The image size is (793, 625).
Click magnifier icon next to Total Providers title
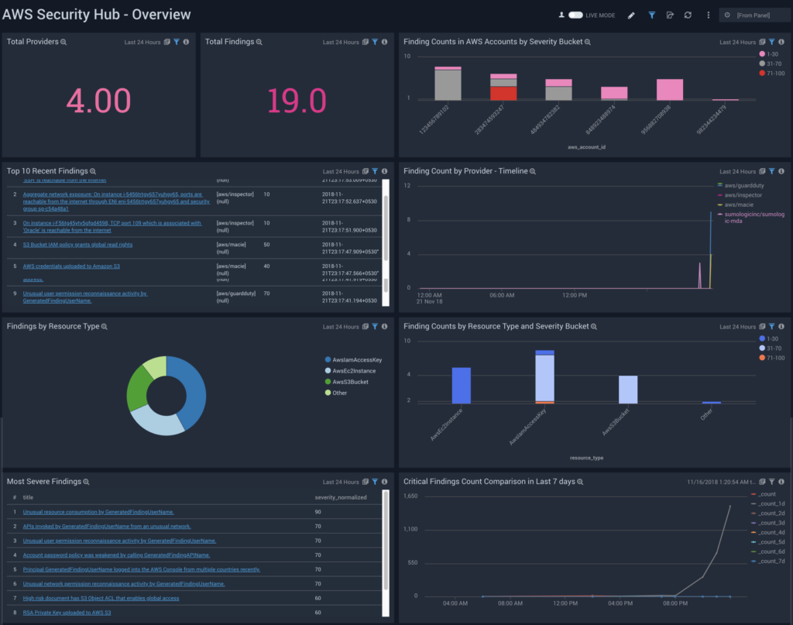coord(64,42)
